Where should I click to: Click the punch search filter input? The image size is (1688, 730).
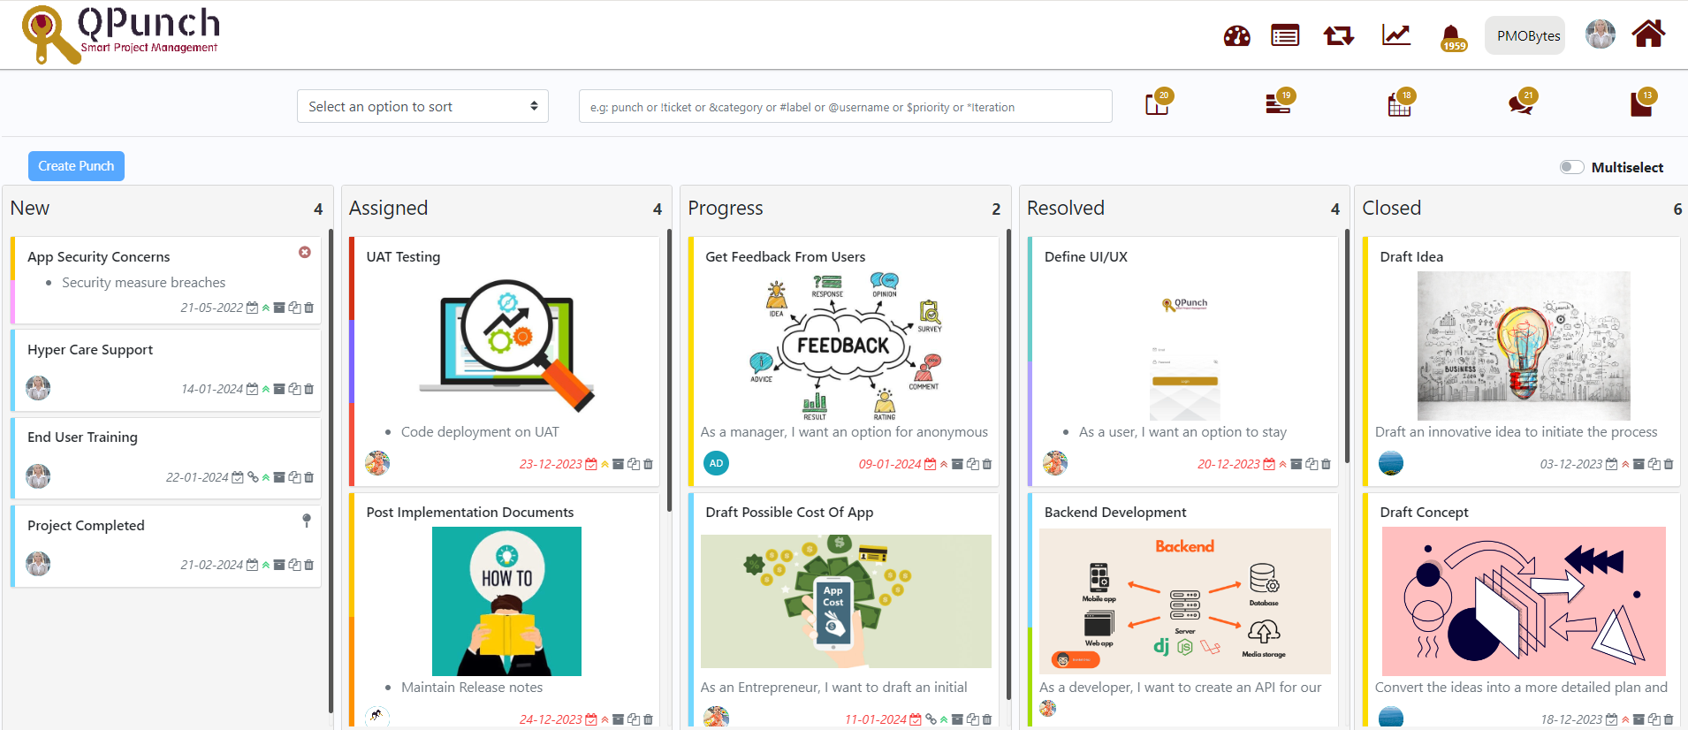click(845, 106)
